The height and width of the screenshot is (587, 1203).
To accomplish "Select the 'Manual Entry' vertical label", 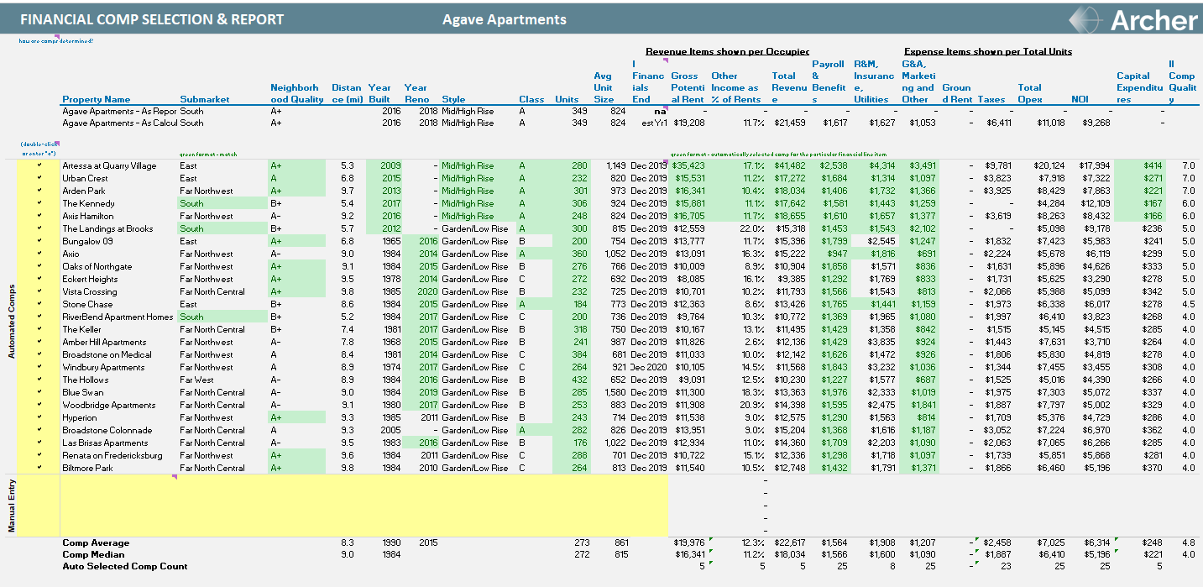I will click(x=12, y=506).
